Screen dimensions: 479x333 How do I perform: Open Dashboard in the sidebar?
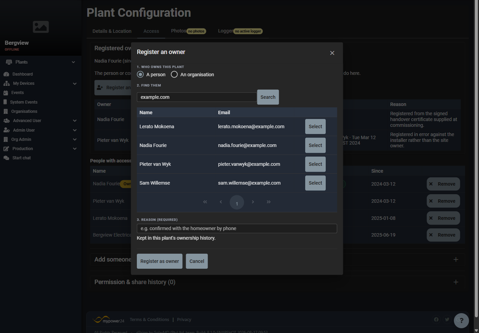coord(23,74)
